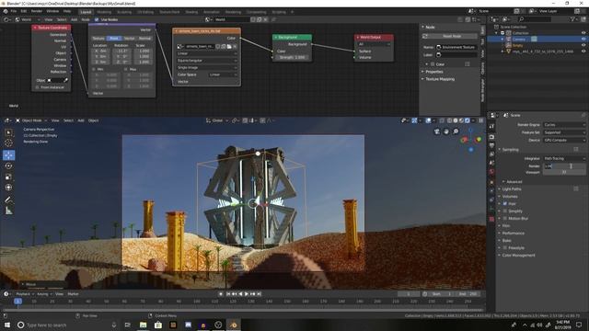Click the Viewport samples field
This screenshot has width=589, height=331.
click(x=564, y=172)
